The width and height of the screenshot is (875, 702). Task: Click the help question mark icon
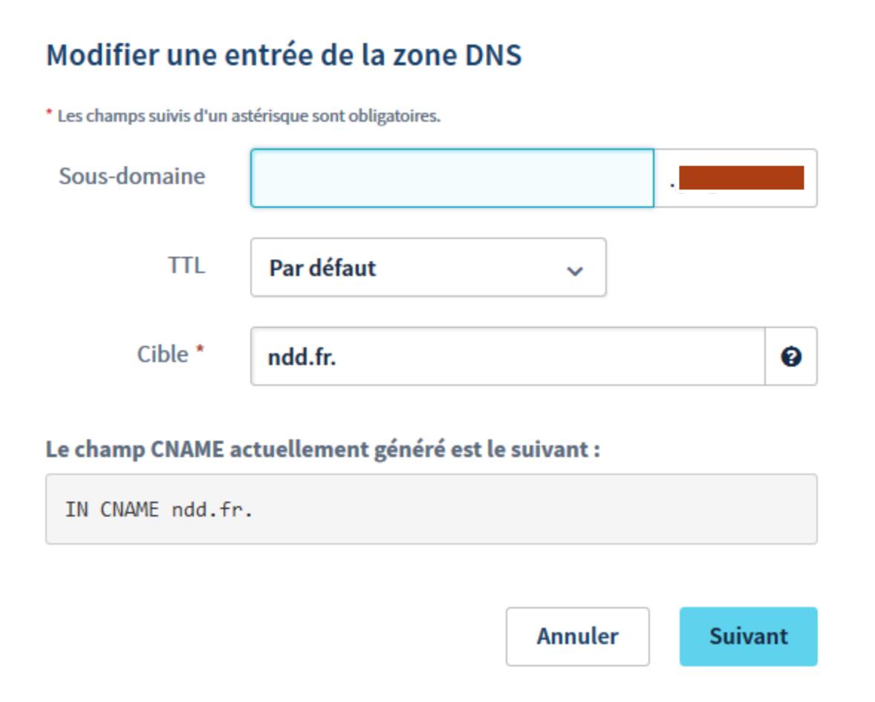[x=791, y=357]
